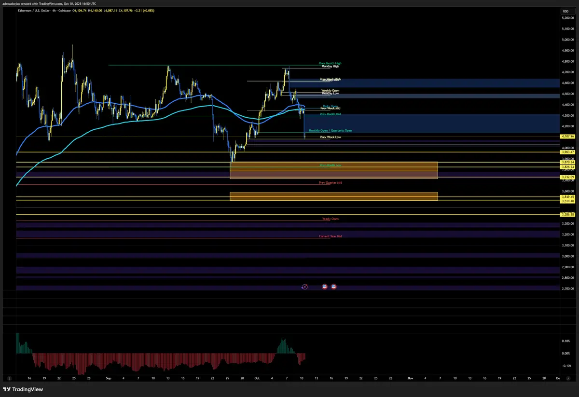Click the 'Prev Month High' level label
579x397 pixels.
[x=331, y=63]
